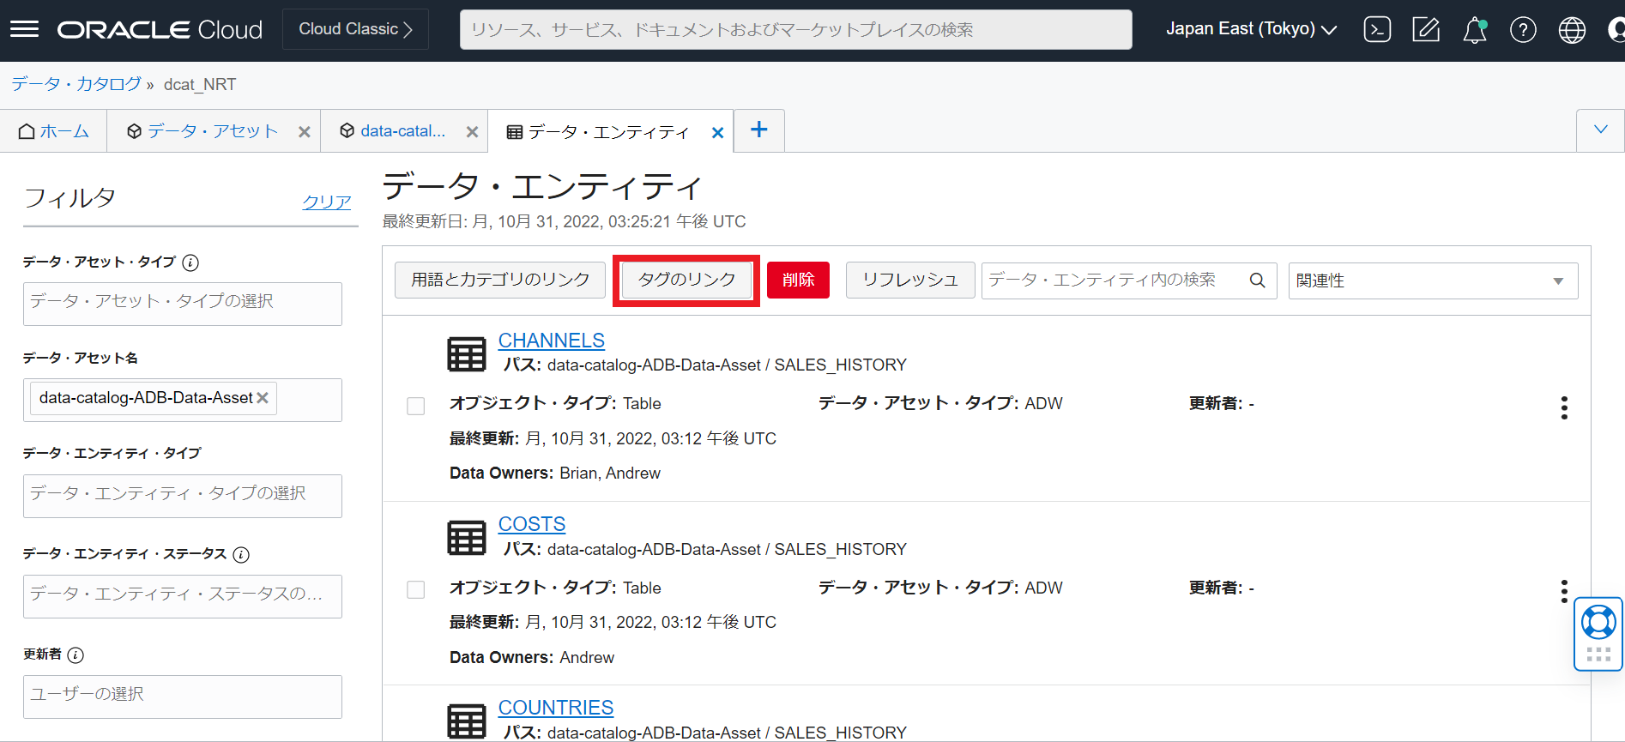The width and height of the screenshot is (1625, 742).
Task: Expand the tab list chevron
Action: [1600, 130]
